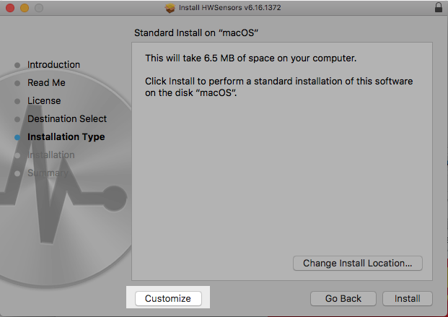Click the package icon beside the window title
448x317 pixels.
tap(170, 8)
